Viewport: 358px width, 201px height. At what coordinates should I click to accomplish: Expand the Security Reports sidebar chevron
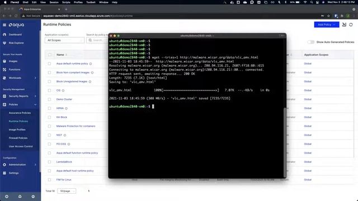pyautogui.click(x=35, y=96)
